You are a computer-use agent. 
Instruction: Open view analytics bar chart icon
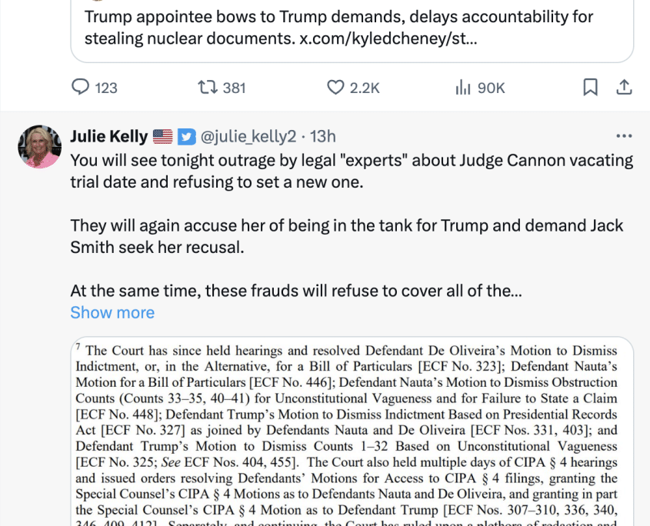(462, 88)
